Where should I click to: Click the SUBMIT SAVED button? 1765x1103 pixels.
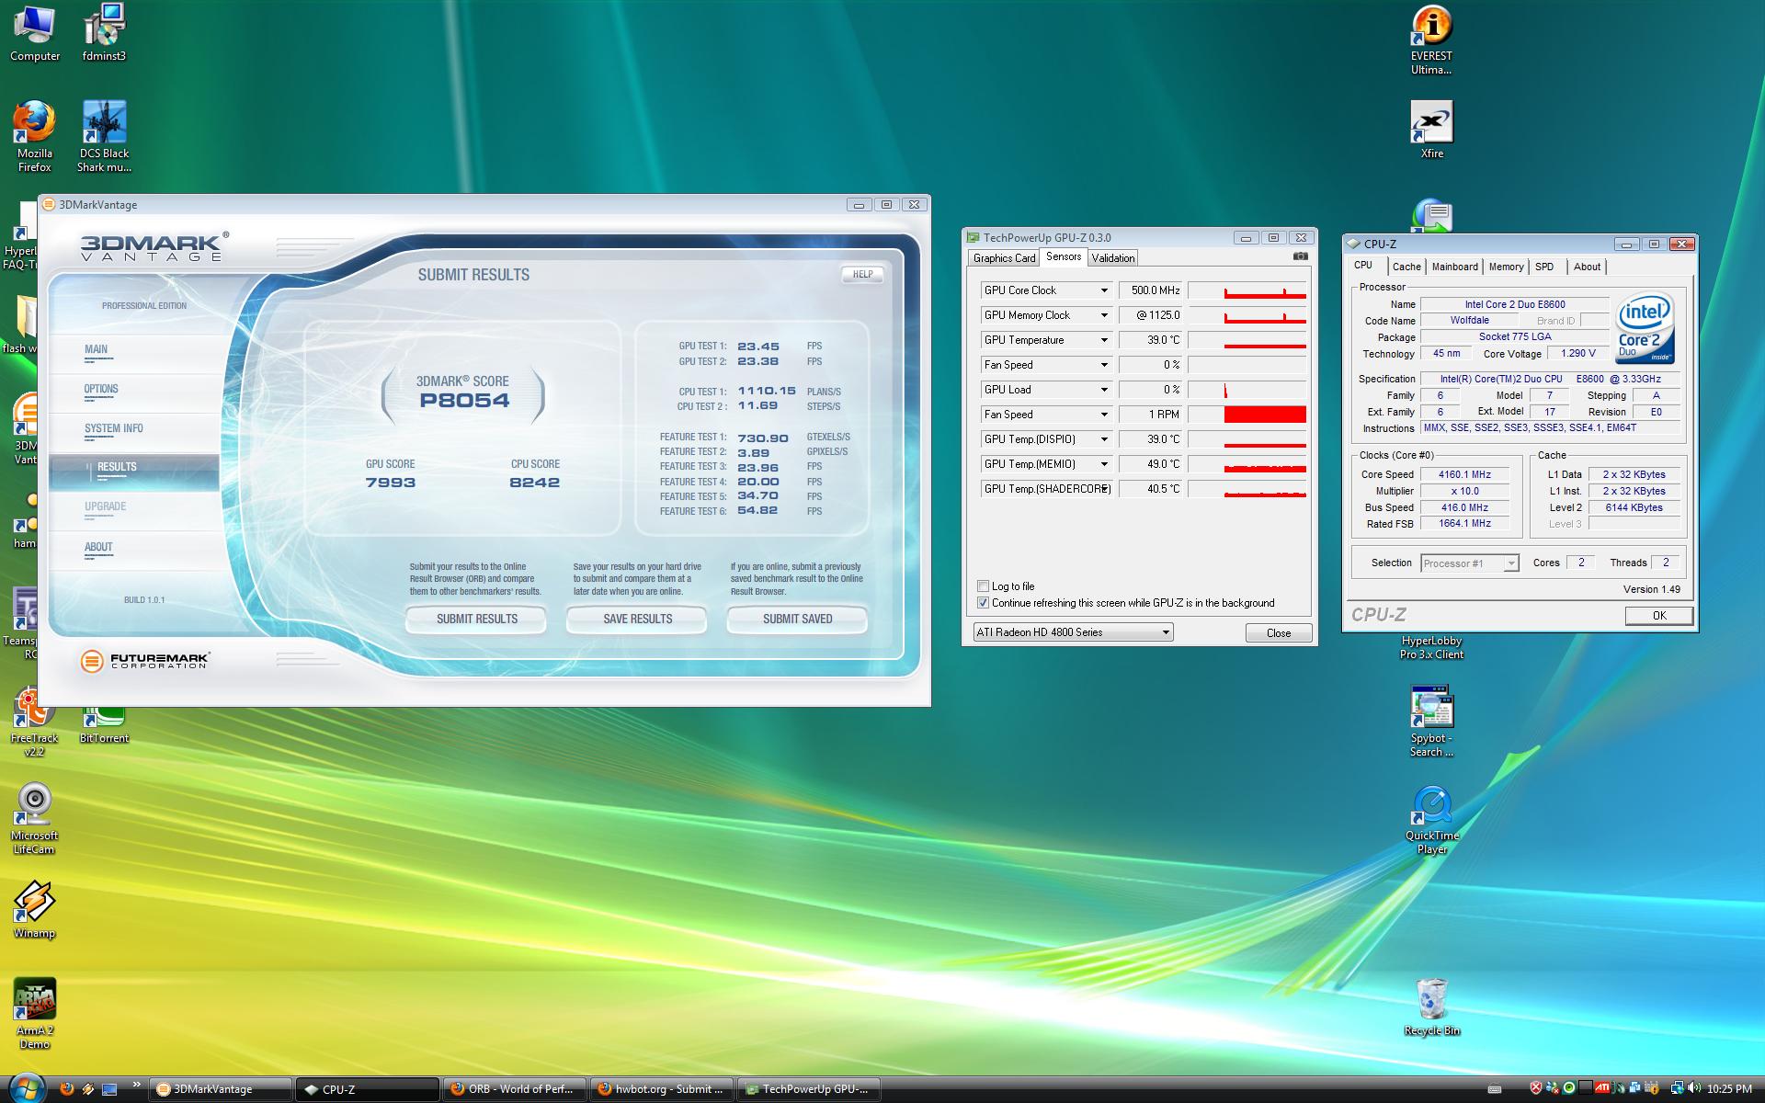(797, 620)
